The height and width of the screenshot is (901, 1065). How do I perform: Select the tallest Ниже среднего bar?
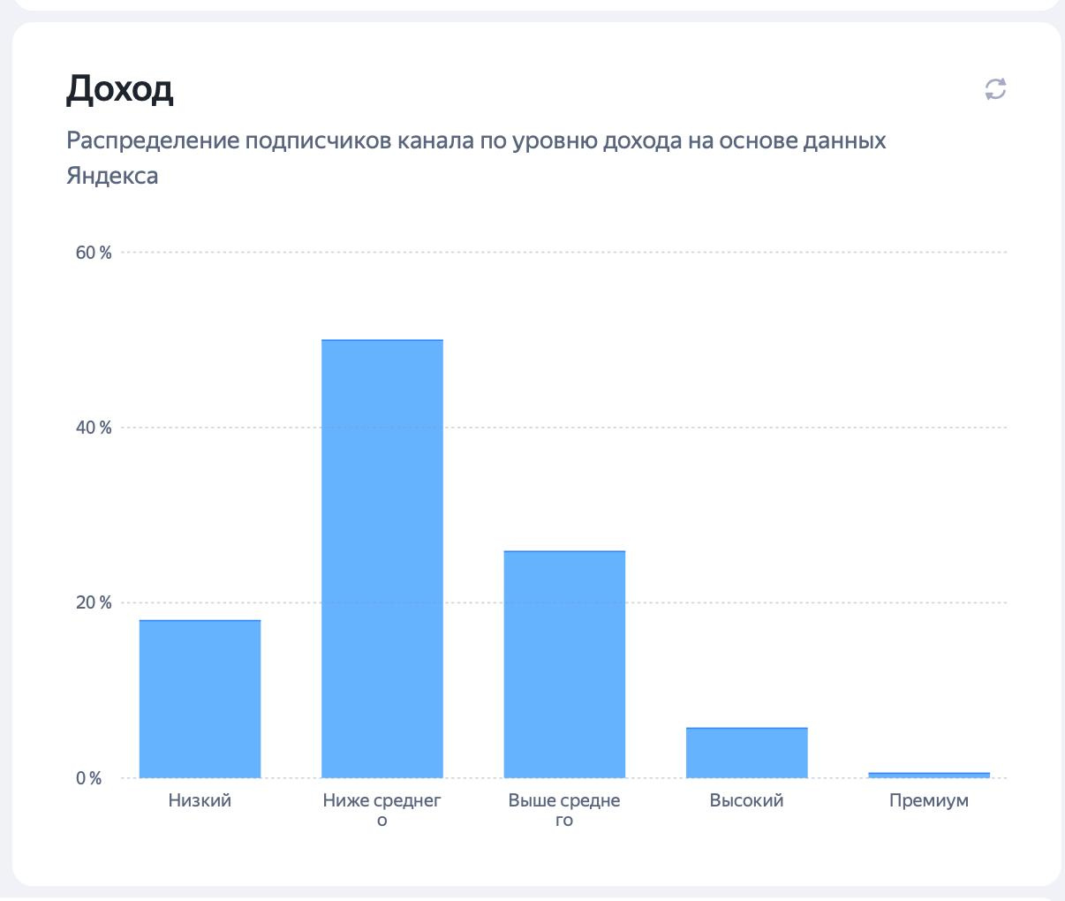tap(381, 558)
